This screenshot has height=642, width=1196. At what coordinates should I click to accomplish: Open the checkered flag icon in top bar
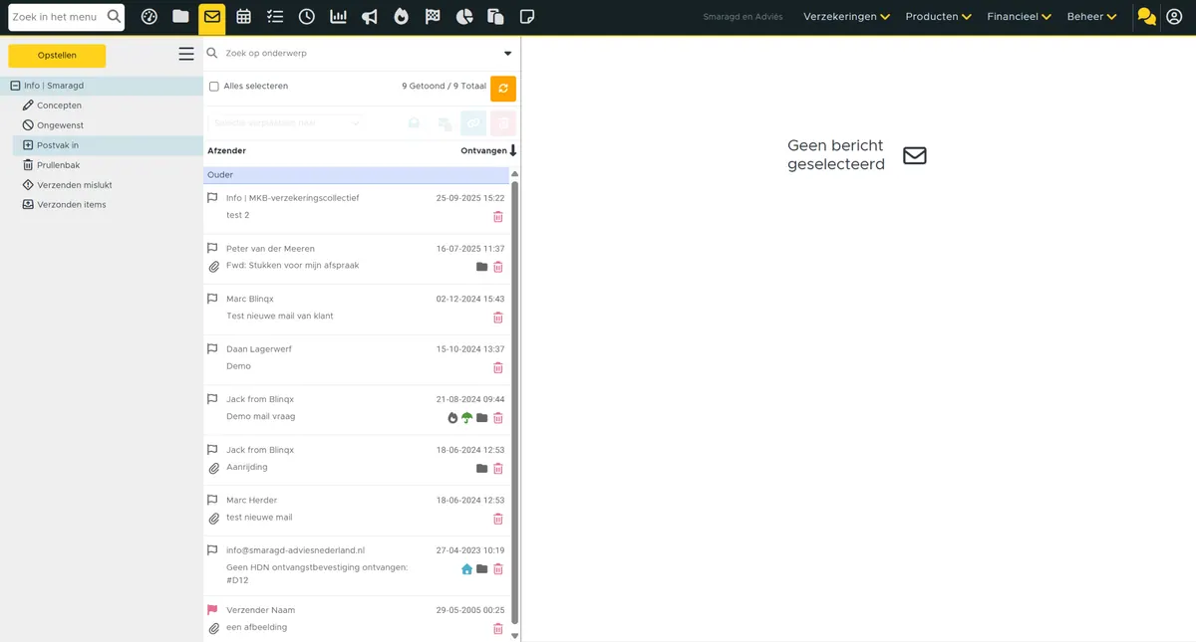tap(433, 17)
